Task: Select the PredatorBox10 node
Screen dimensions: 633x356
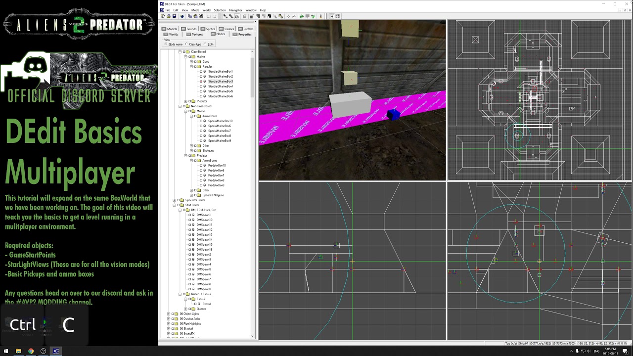Action: coord(217,165)
